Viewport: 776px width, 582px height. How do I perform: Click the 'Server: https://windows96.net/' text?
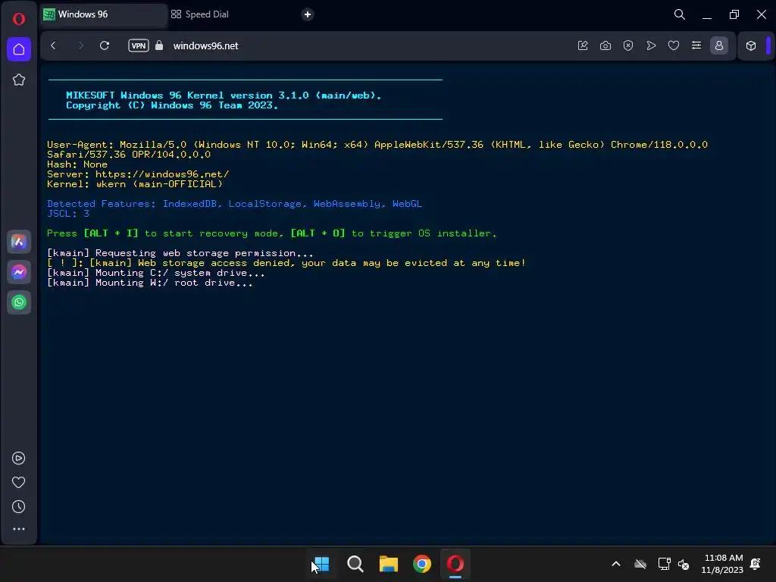pyautogui.click(x=138, y=174)
